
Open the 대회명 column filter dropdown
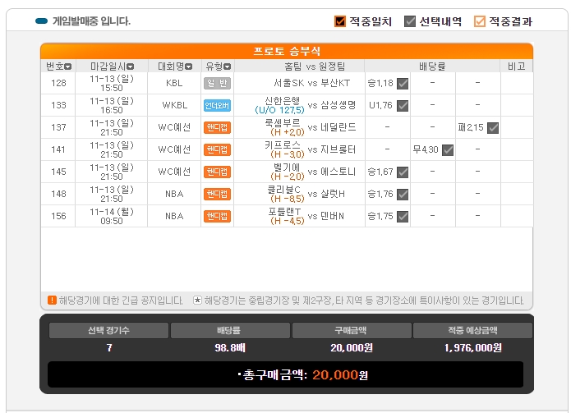[190, 67]
